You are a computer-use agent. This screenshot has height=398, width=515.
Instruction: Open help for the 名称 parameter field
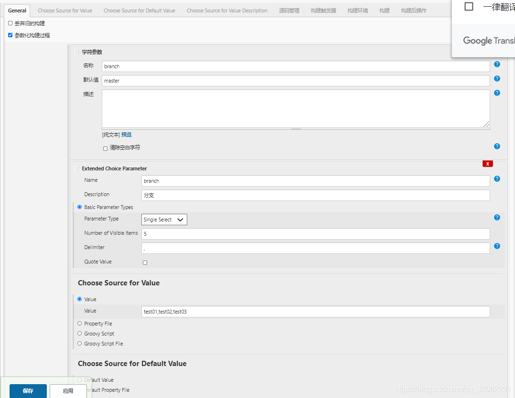tap(497, 64)
